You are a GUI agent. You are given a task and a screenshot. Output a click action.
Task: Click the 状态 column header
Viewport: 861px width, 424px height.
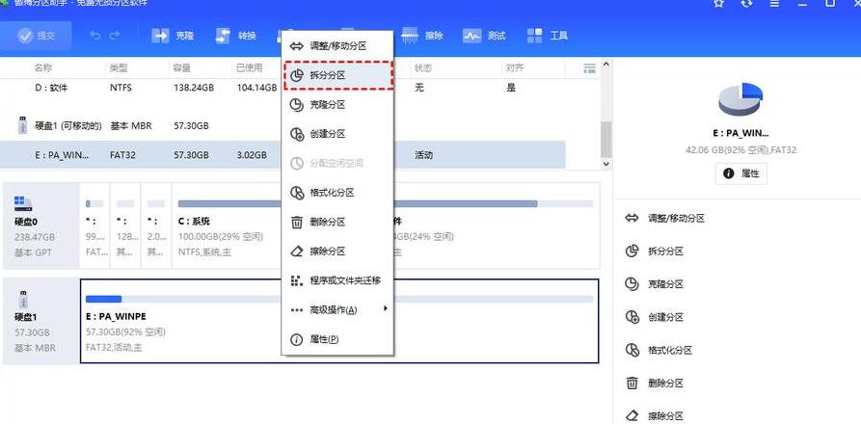[423, 68]
